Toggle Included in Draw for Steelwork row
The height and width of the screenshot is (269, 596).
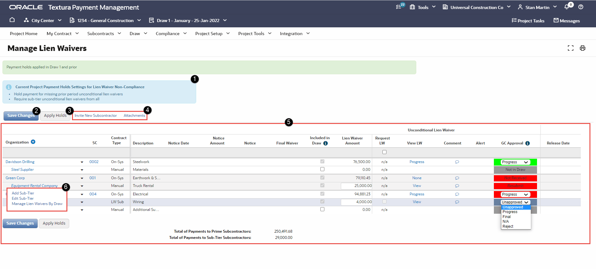(322, 162)
